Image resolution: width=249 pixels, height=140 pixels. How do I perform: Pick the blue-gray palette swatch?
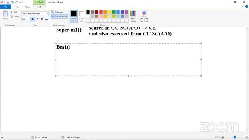coord(123,16)
